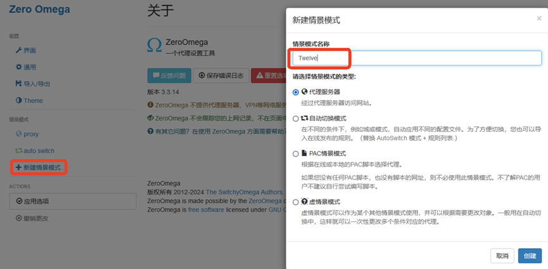The width and height of the screenshot is (548, 269).
Task: Click the plus icon beside 新建情景模式
Action: pos(19,167)
